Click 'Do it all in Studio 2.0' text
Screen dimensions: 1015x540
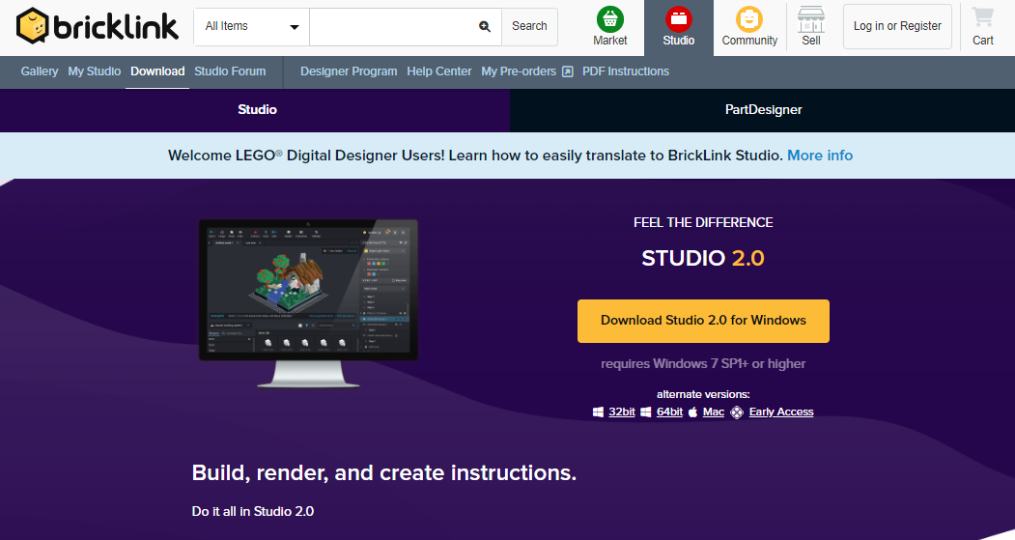coord(252,512)
